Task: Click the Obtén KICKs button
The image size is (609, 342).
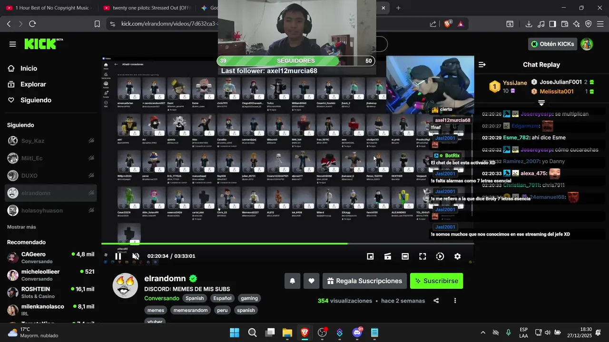Action: [x=552, y=44]
